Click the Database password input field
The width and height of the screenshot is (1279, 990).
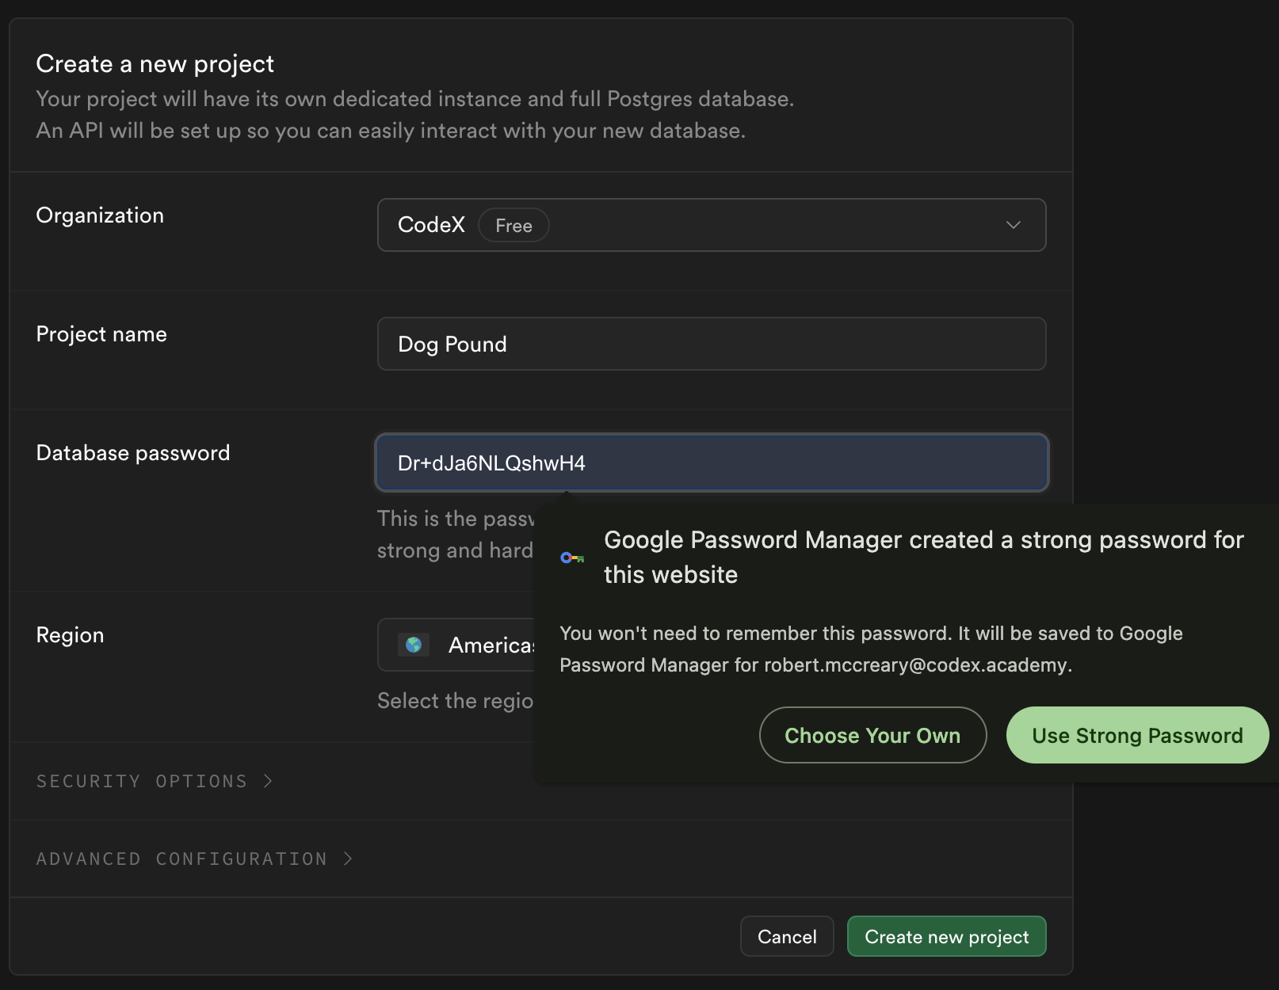click(711, 463)
